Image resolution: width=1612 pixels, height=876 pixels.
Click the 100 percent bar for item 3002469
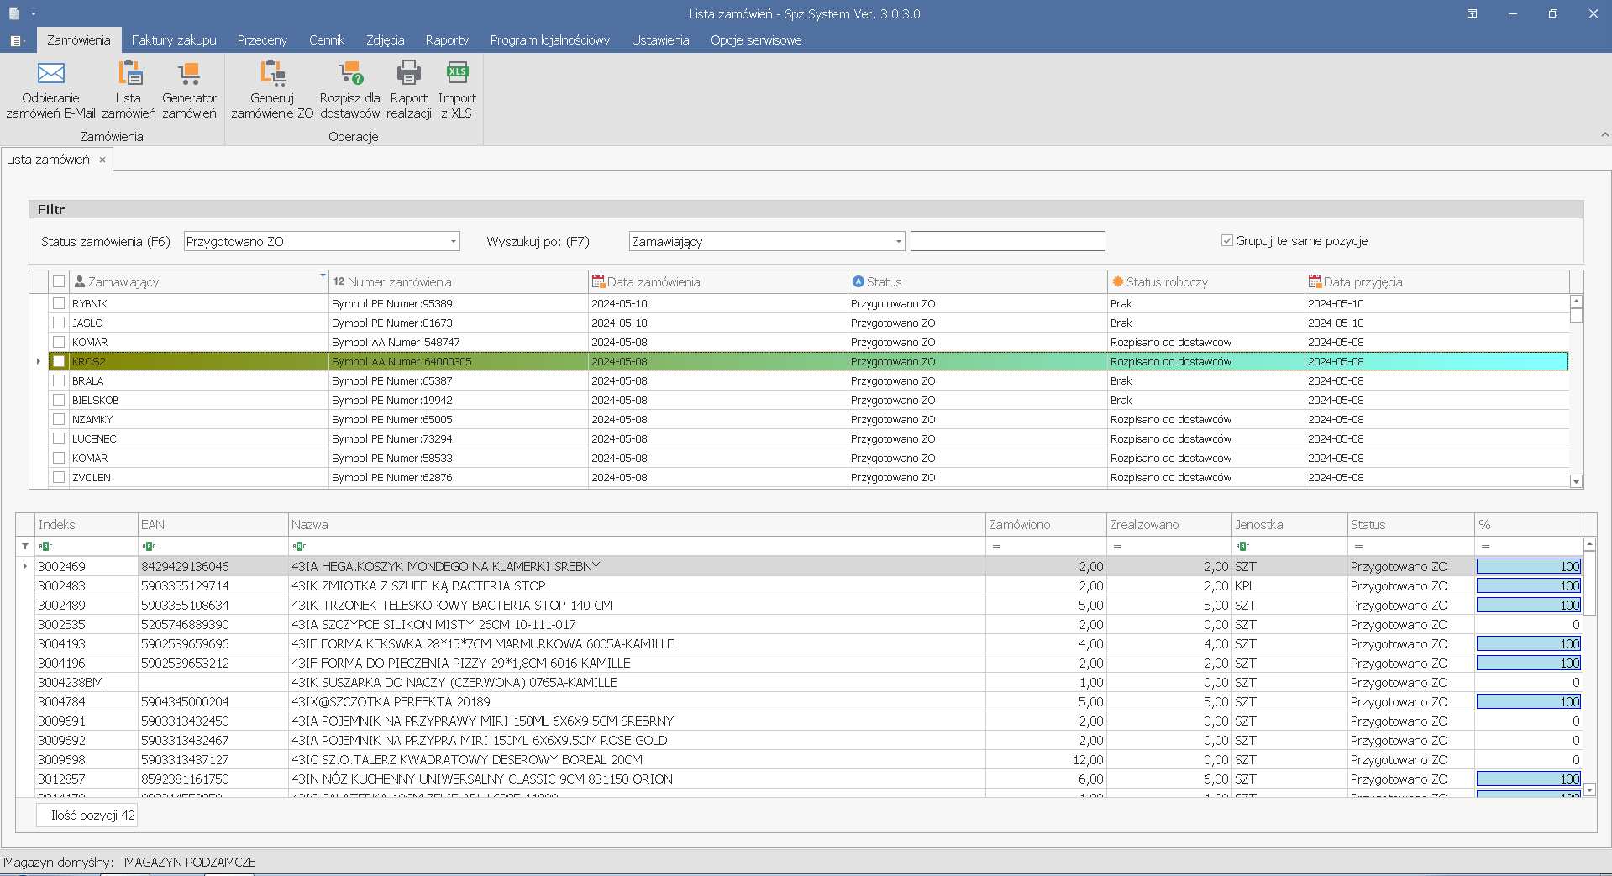1529,567
